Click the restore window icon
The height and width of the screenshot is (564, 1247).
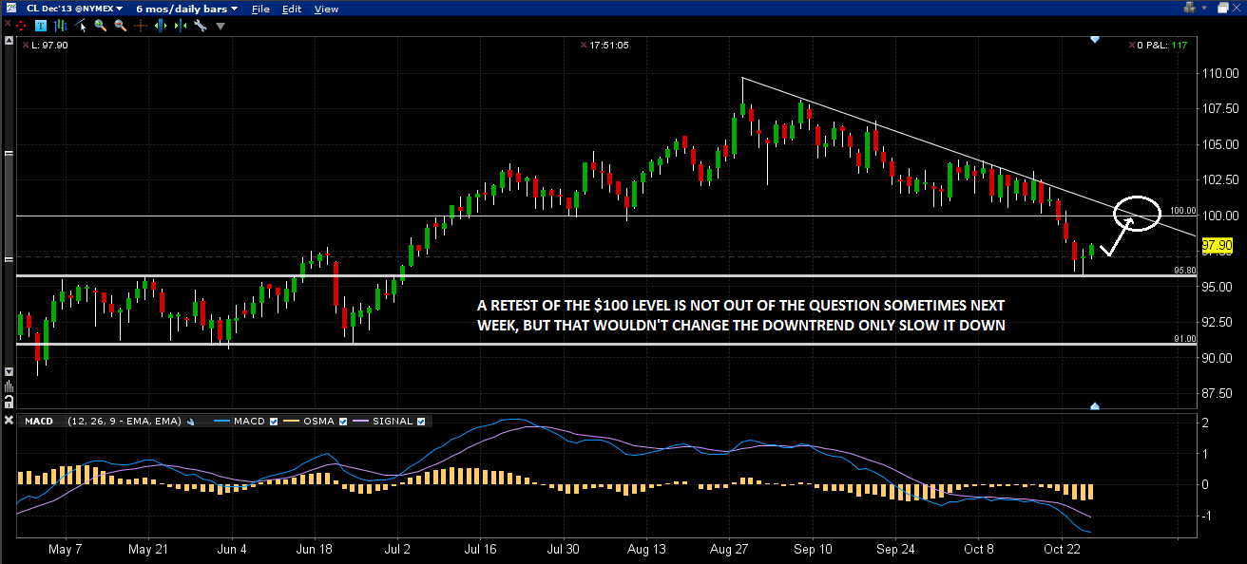1222,8
